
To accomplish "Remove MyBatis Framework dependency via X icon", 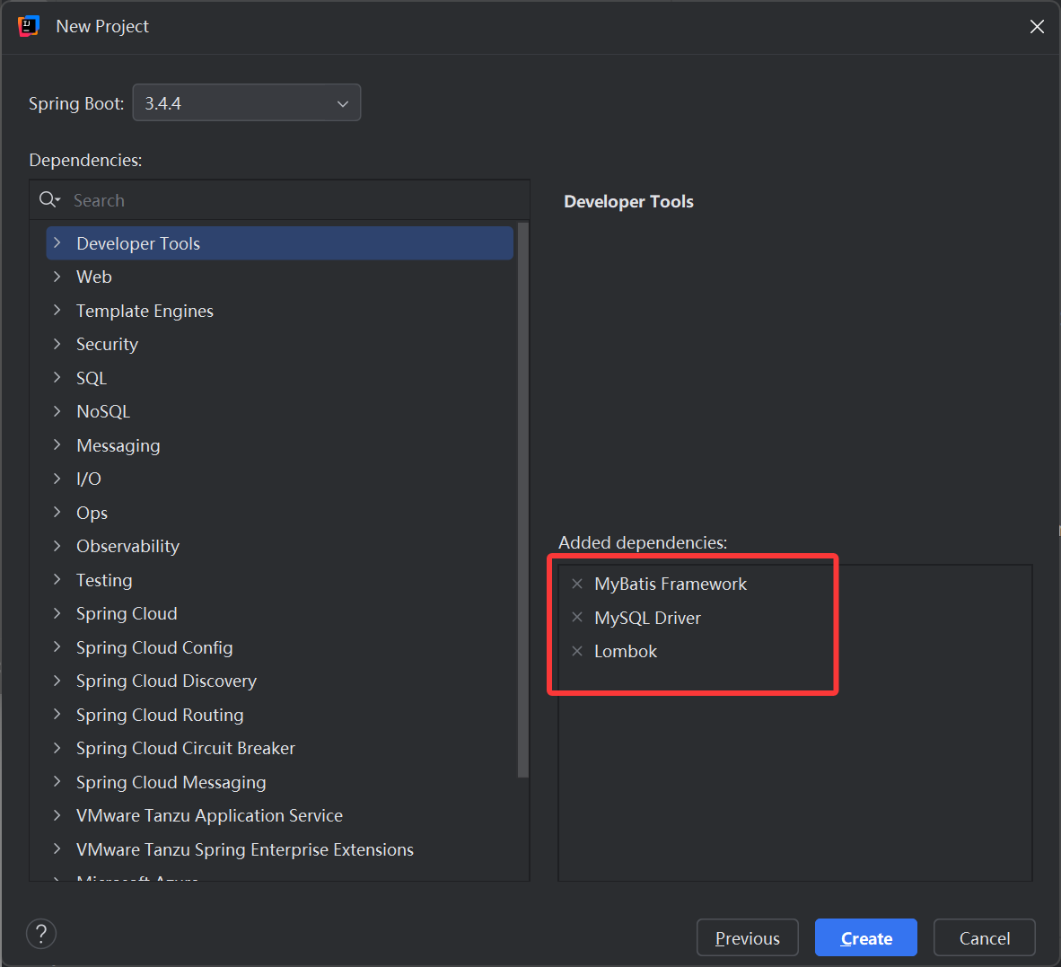I will click(x=577, y=584).
